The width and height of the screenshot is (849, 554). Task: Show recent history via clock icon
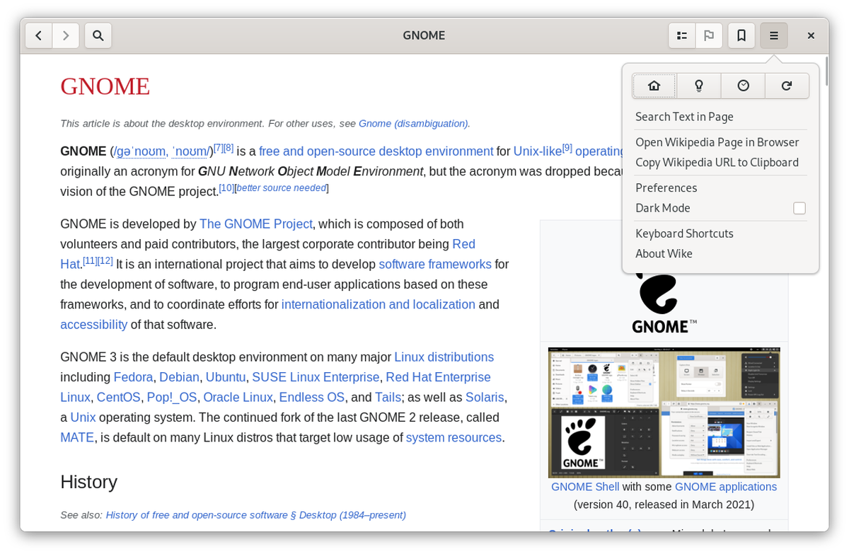click(743, 86)
